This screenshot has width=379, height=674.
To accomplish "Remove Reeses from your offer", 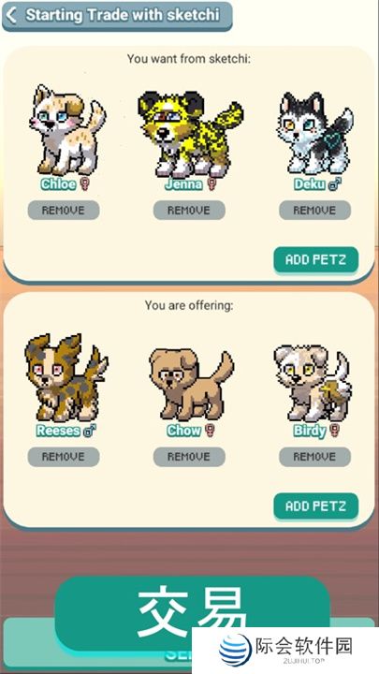I will tap(64, 457).
